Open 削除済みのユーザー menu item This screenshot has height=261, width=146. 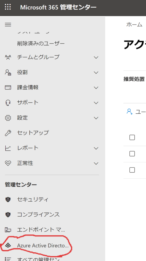[x=41, y=44]
